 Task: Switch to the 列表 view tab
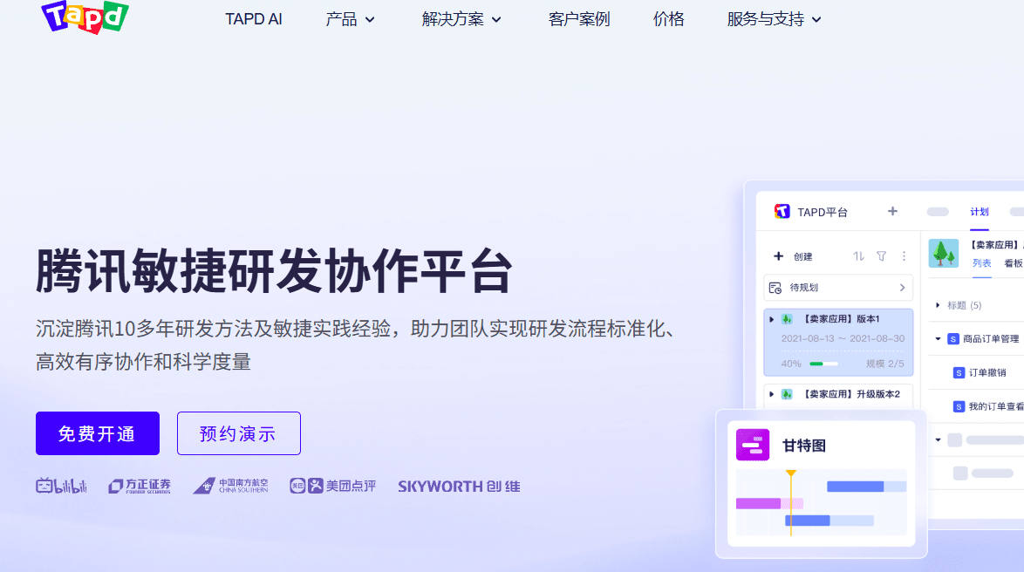point(981,263)
